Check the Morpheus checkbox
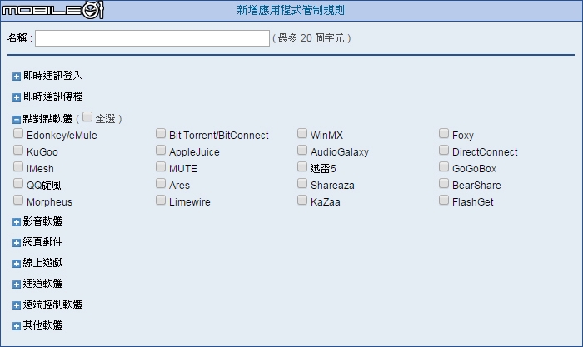 pos(18,201)
